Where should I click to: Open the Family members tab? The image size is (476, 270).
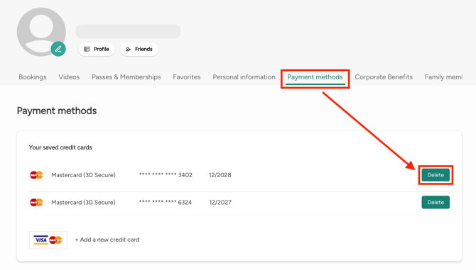tap(443, 77)
